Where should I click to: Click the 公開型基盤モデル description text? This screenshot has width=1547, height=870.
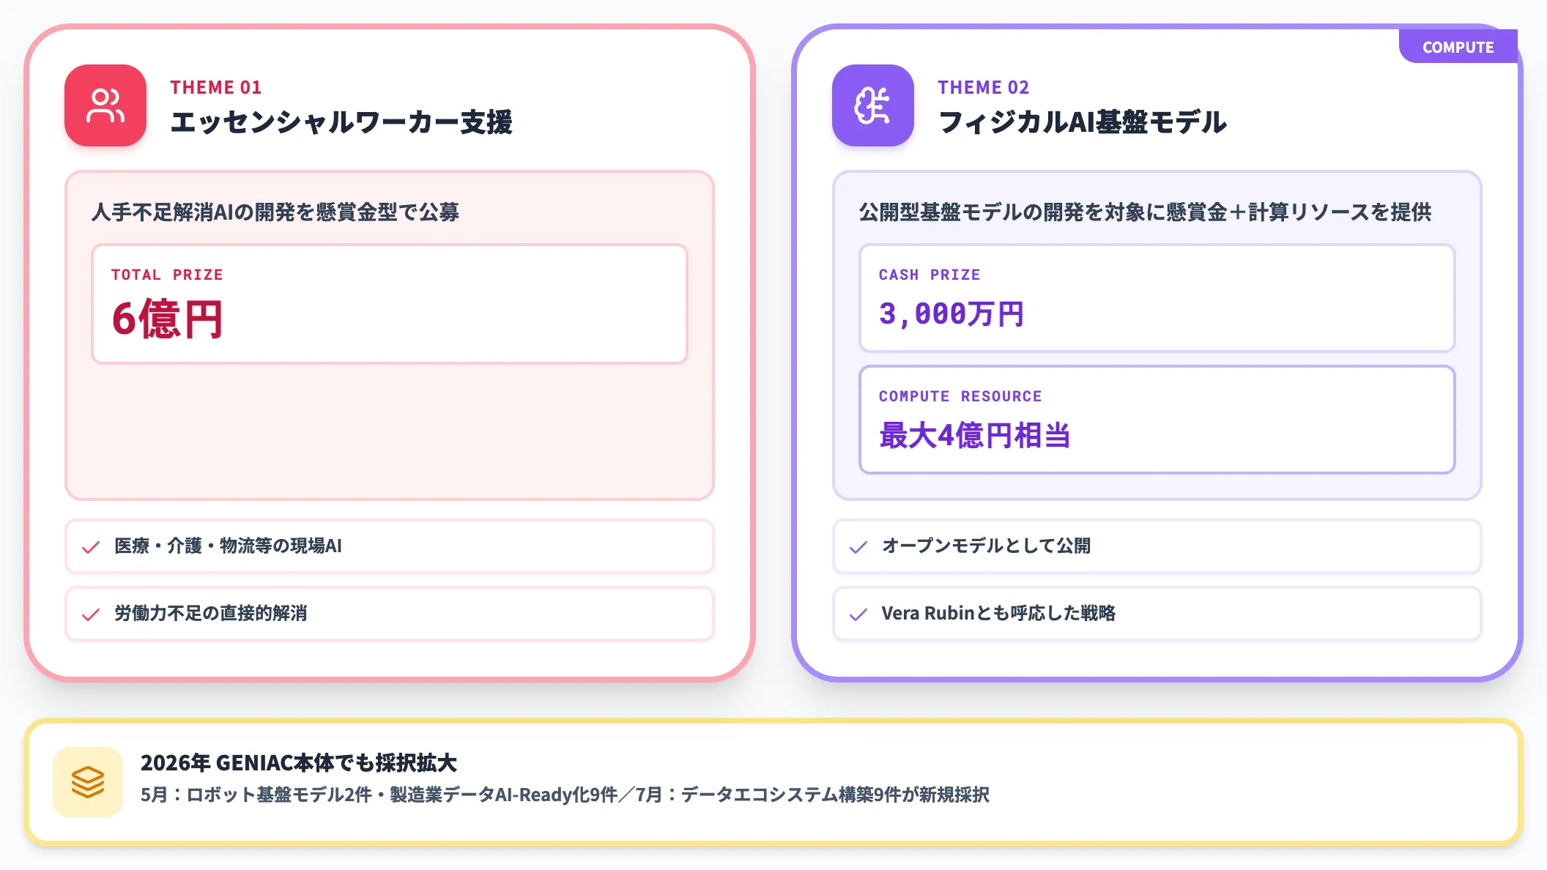pos(1145,212)
